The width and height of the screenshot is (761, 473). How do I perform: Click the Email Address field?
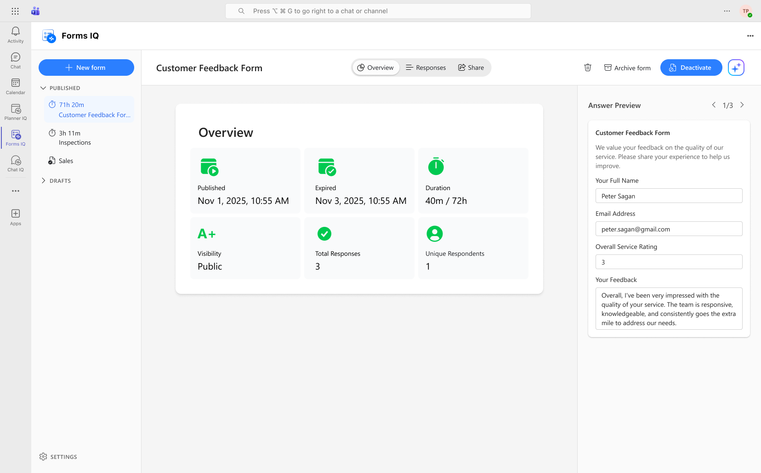pos(669,229)
